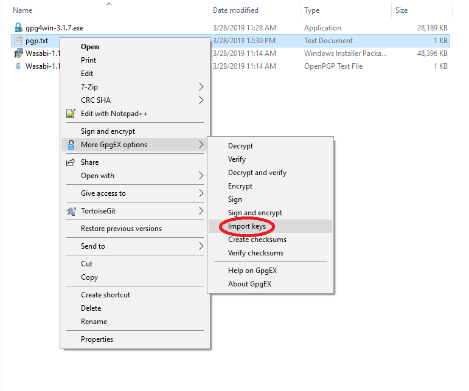Viewport: 469px width, 391px height.
Task: Click the TortoiseGit icon in menu
Action: tap(71, 211)
